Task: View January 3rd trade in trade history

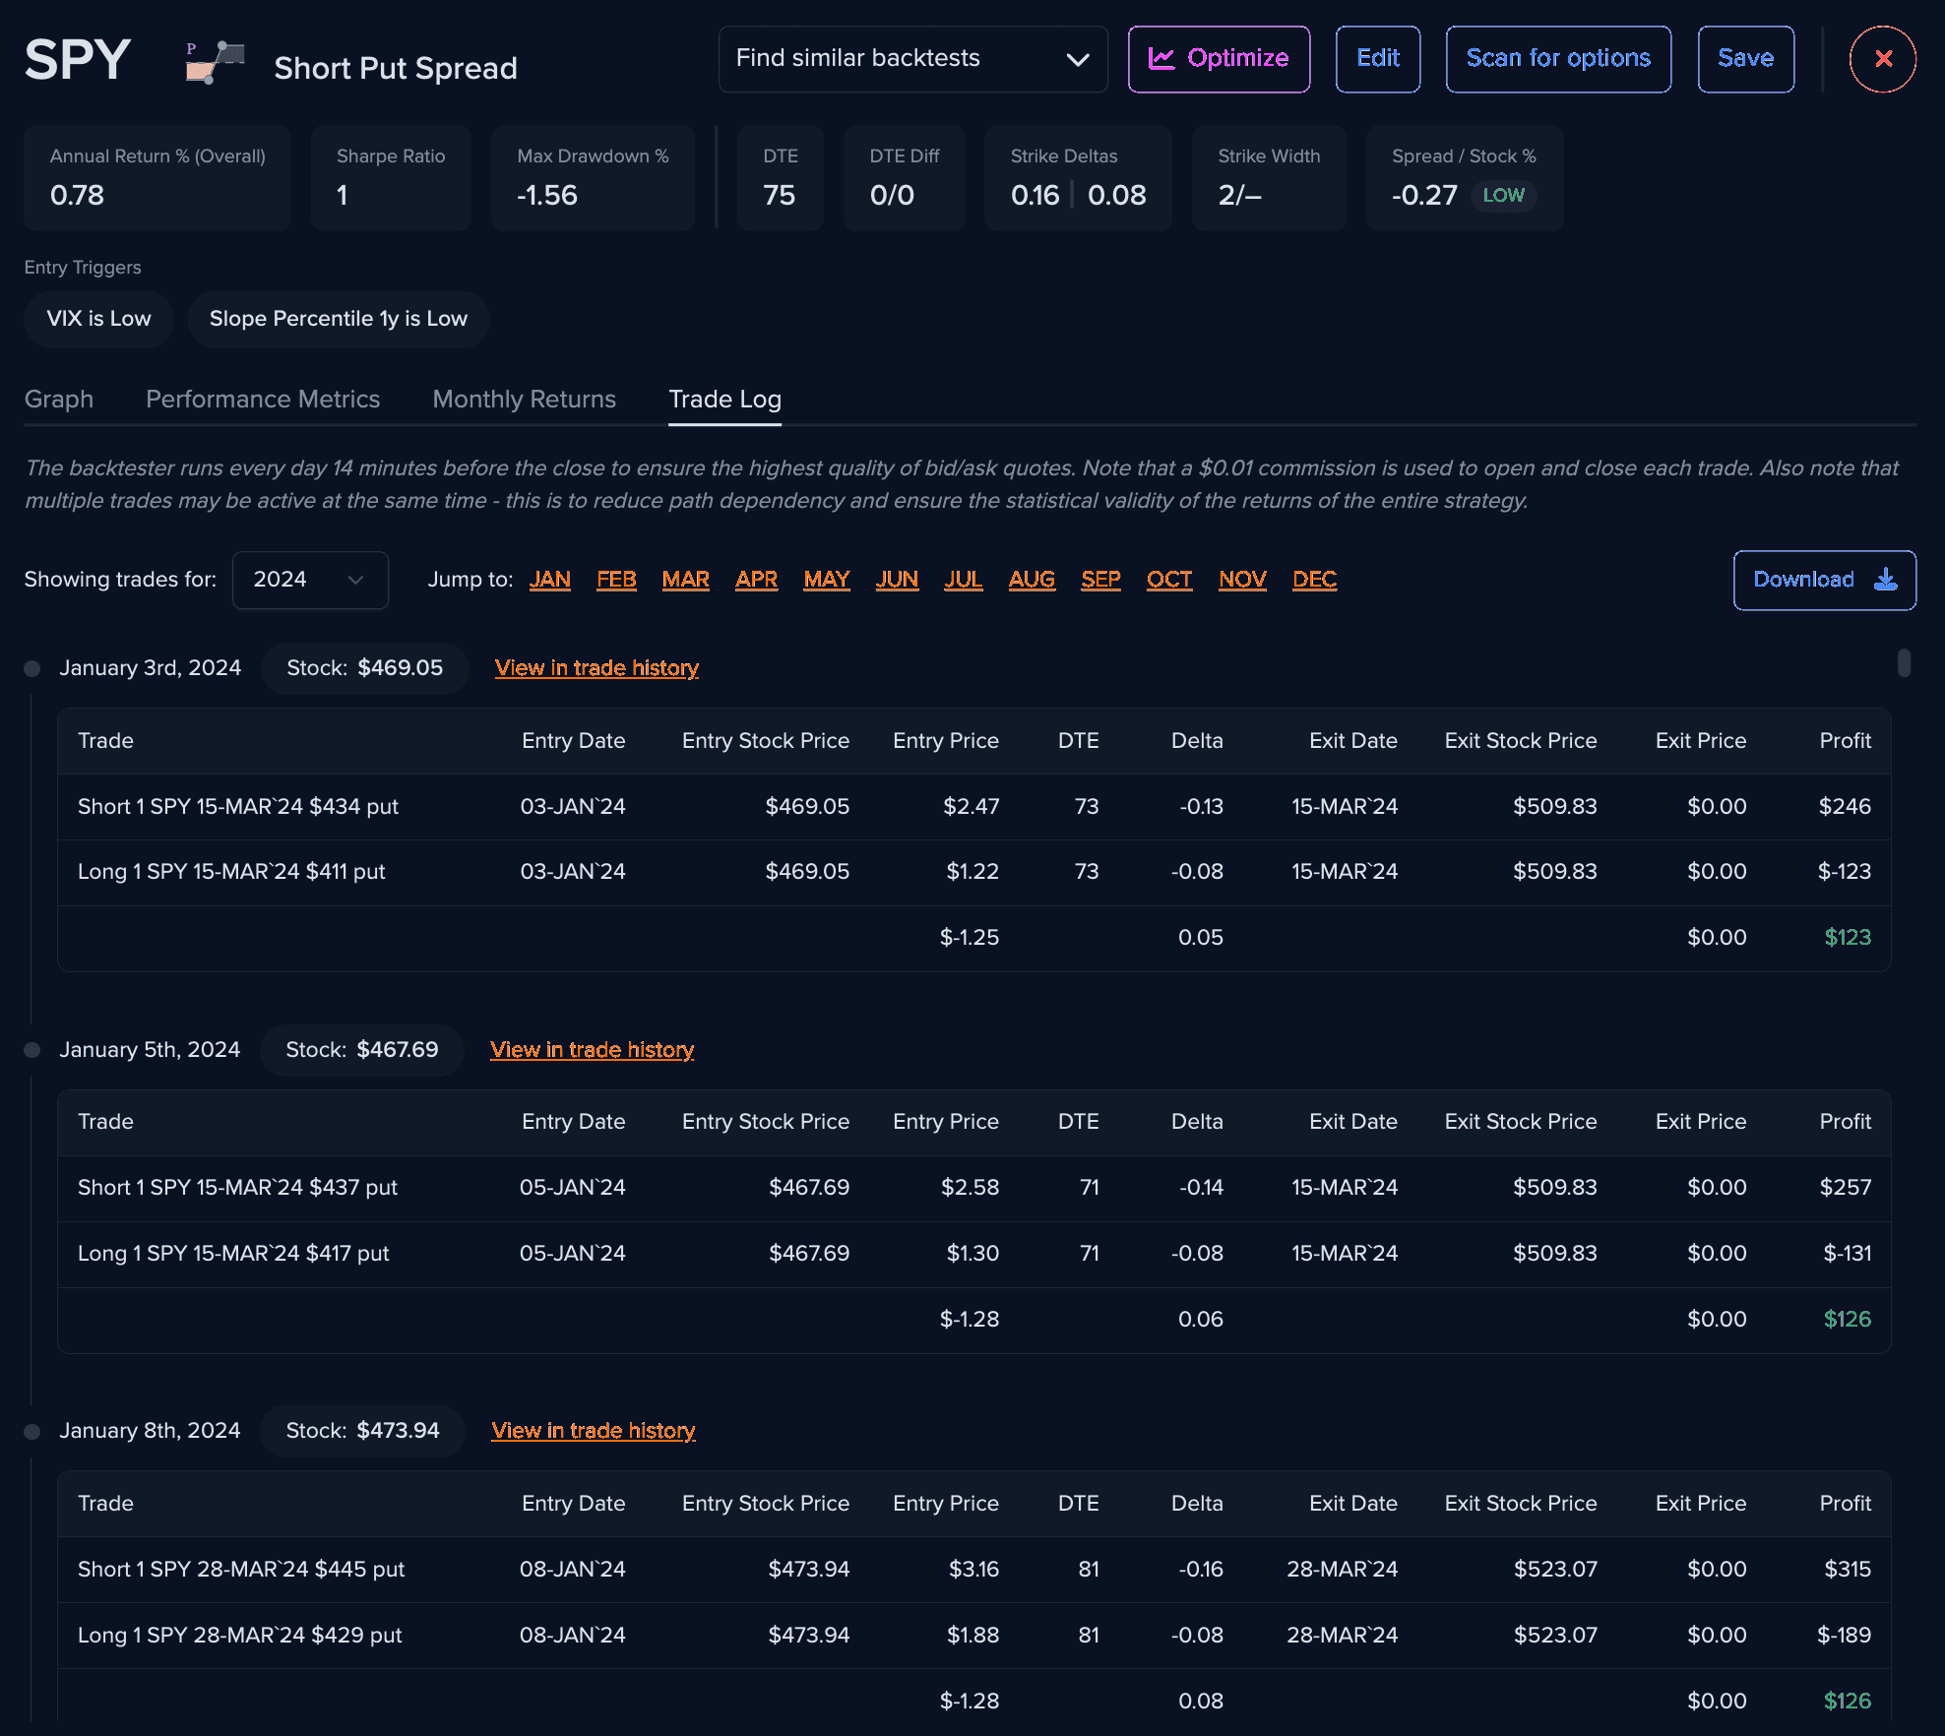Action: (x=596, y=668)
